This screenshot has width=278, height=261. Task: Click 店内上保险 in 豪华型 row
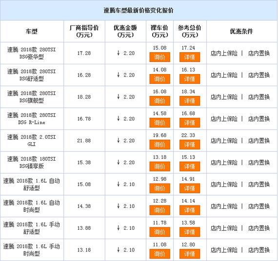224,53
